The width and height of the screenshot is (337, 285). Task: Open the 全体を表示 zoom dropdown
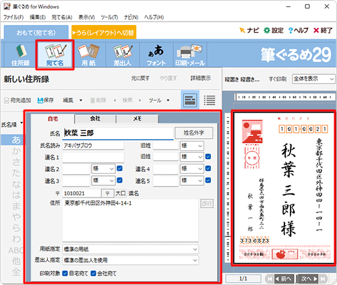pos(313,79)
